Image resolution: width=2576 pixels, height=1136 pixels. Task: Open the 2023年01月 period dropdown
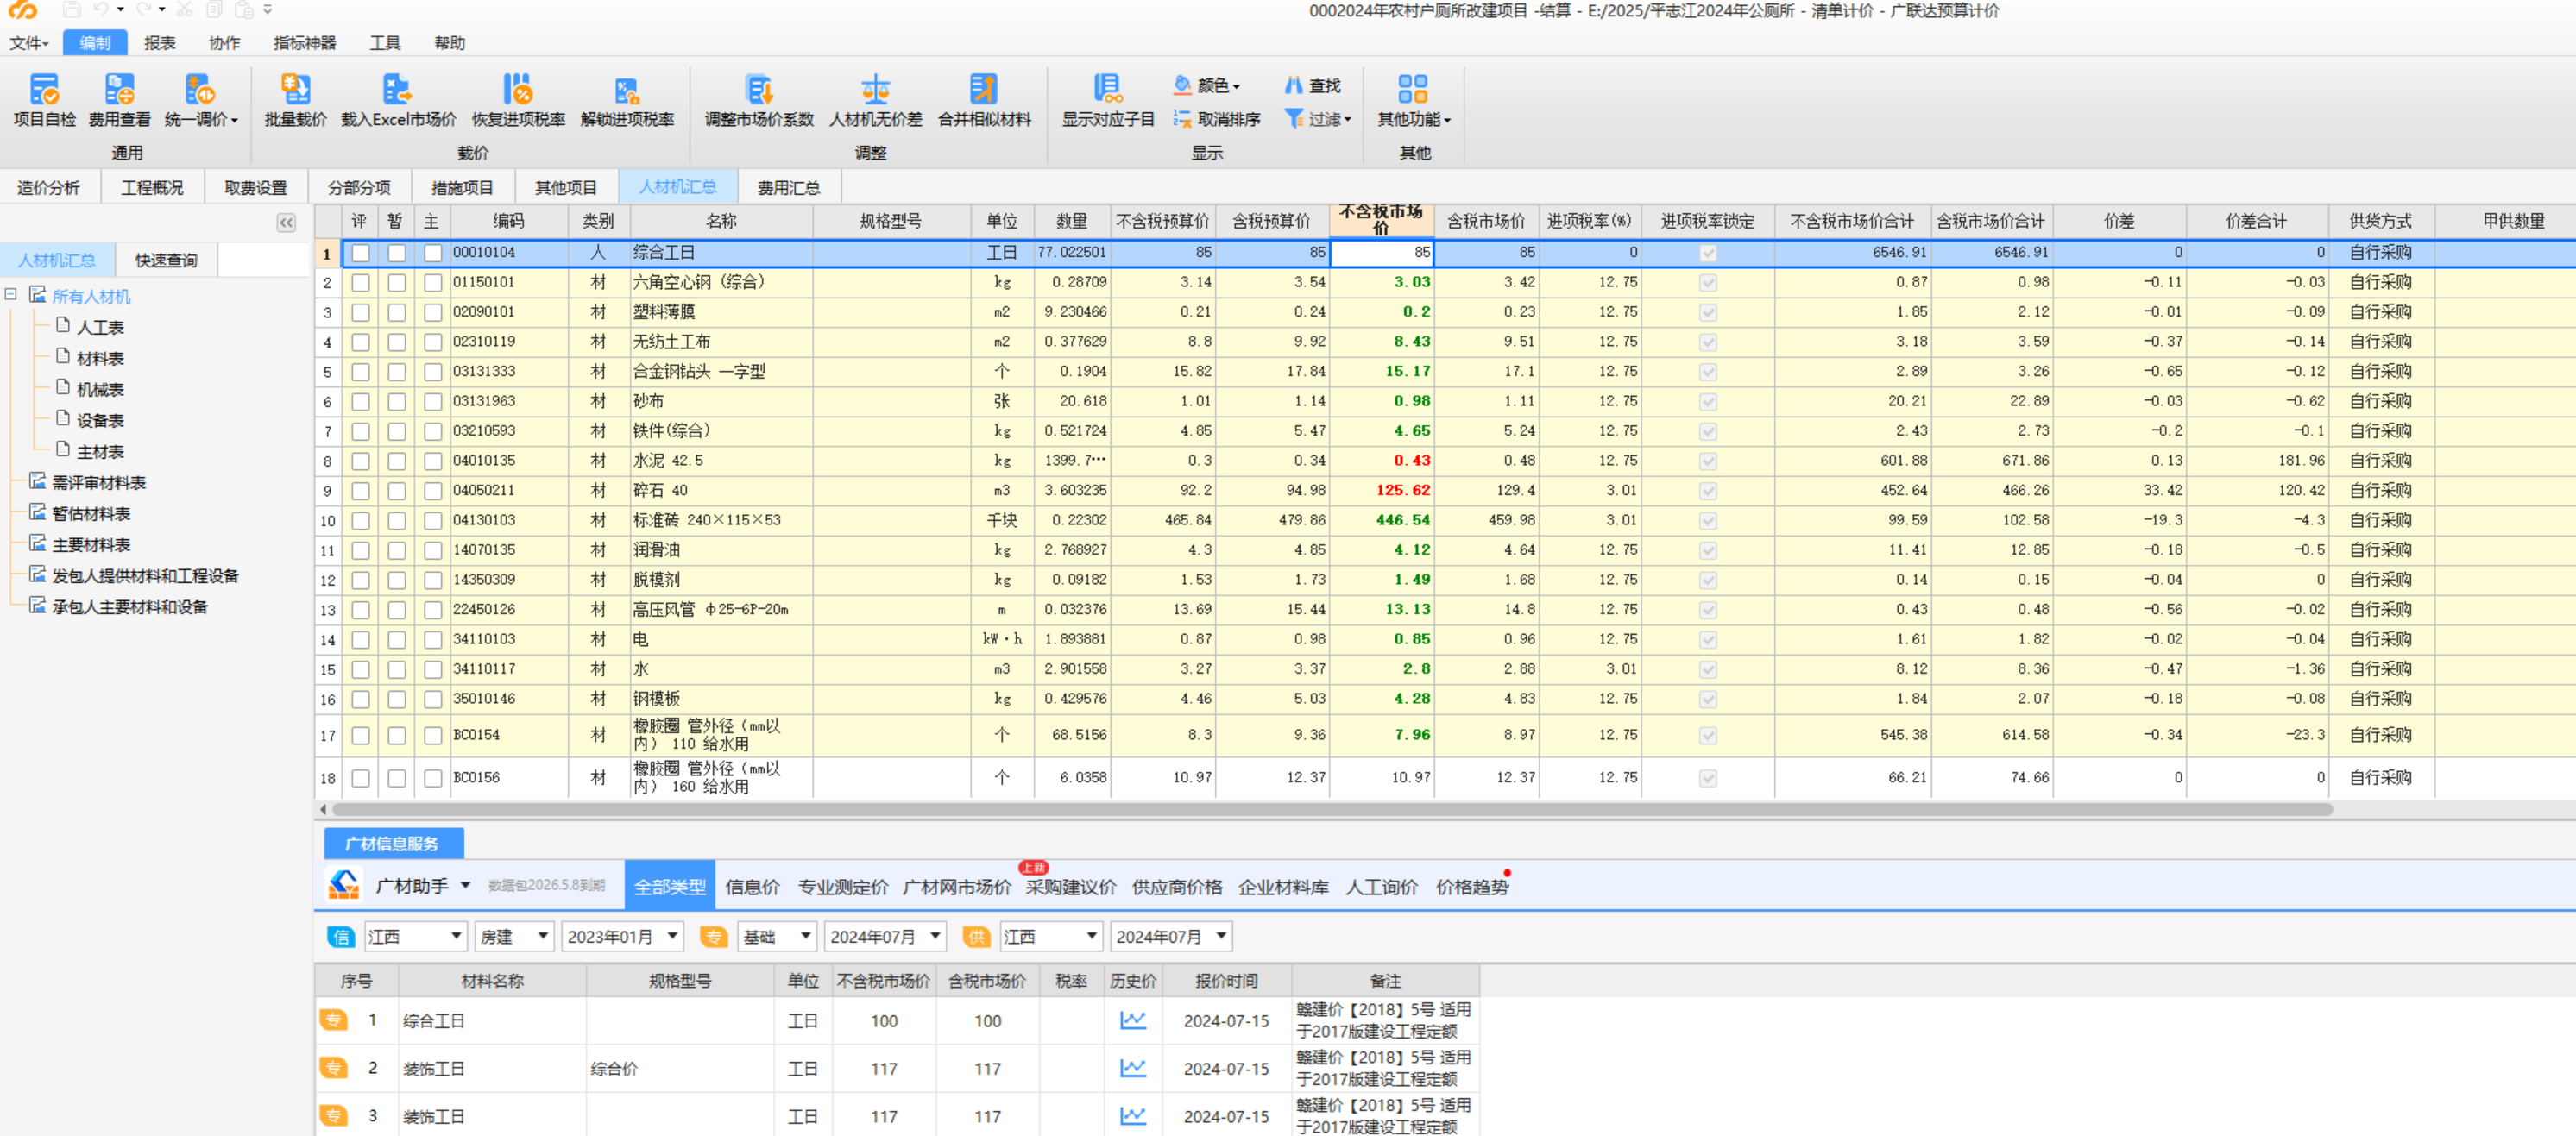point(622,936)
